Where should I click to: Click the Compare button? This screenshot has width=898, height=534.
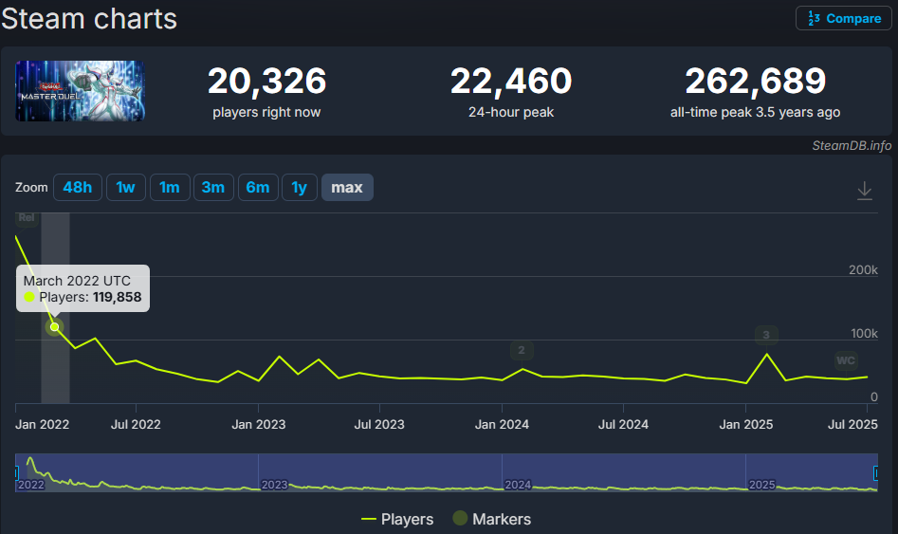point(844,18)
